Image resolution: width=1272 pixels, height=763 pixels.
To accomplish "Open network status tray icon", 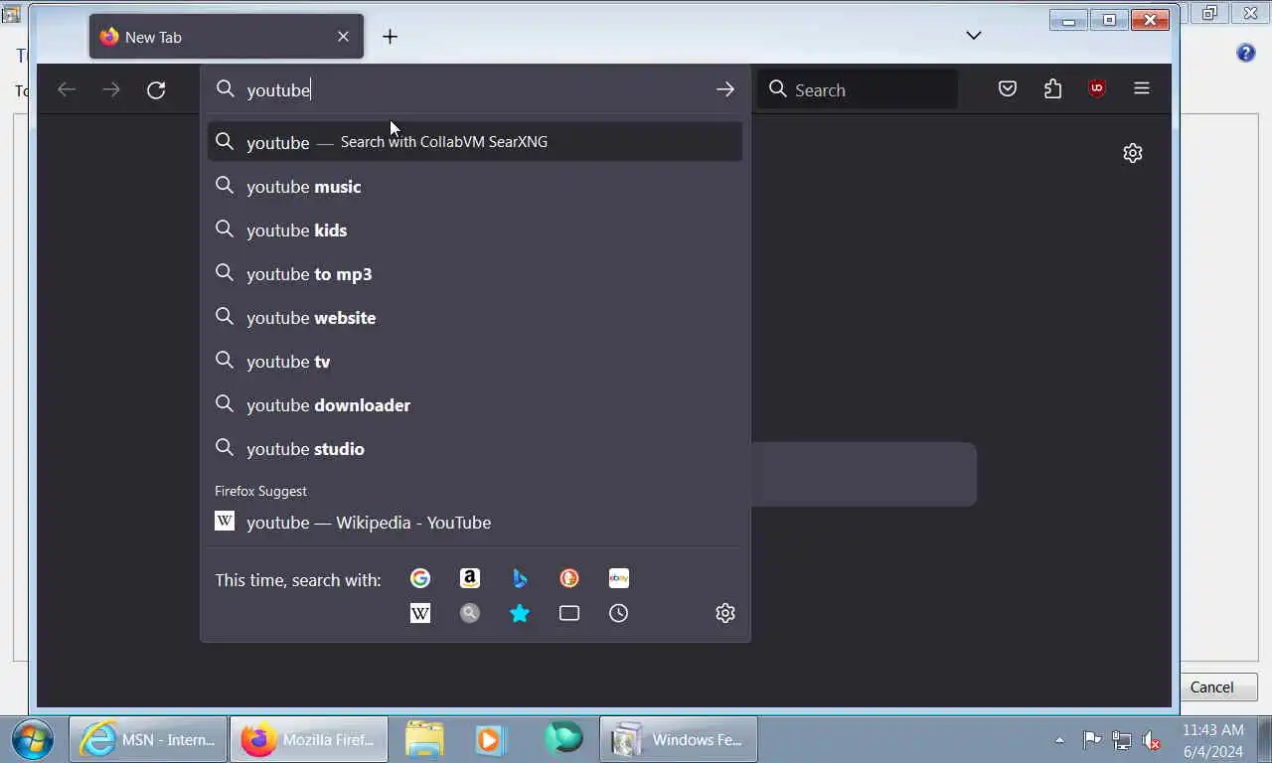I will [x=1122, y=740].
